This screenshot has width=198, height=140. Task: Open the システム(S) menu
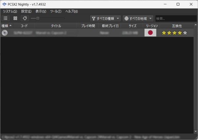click(10, 11)
